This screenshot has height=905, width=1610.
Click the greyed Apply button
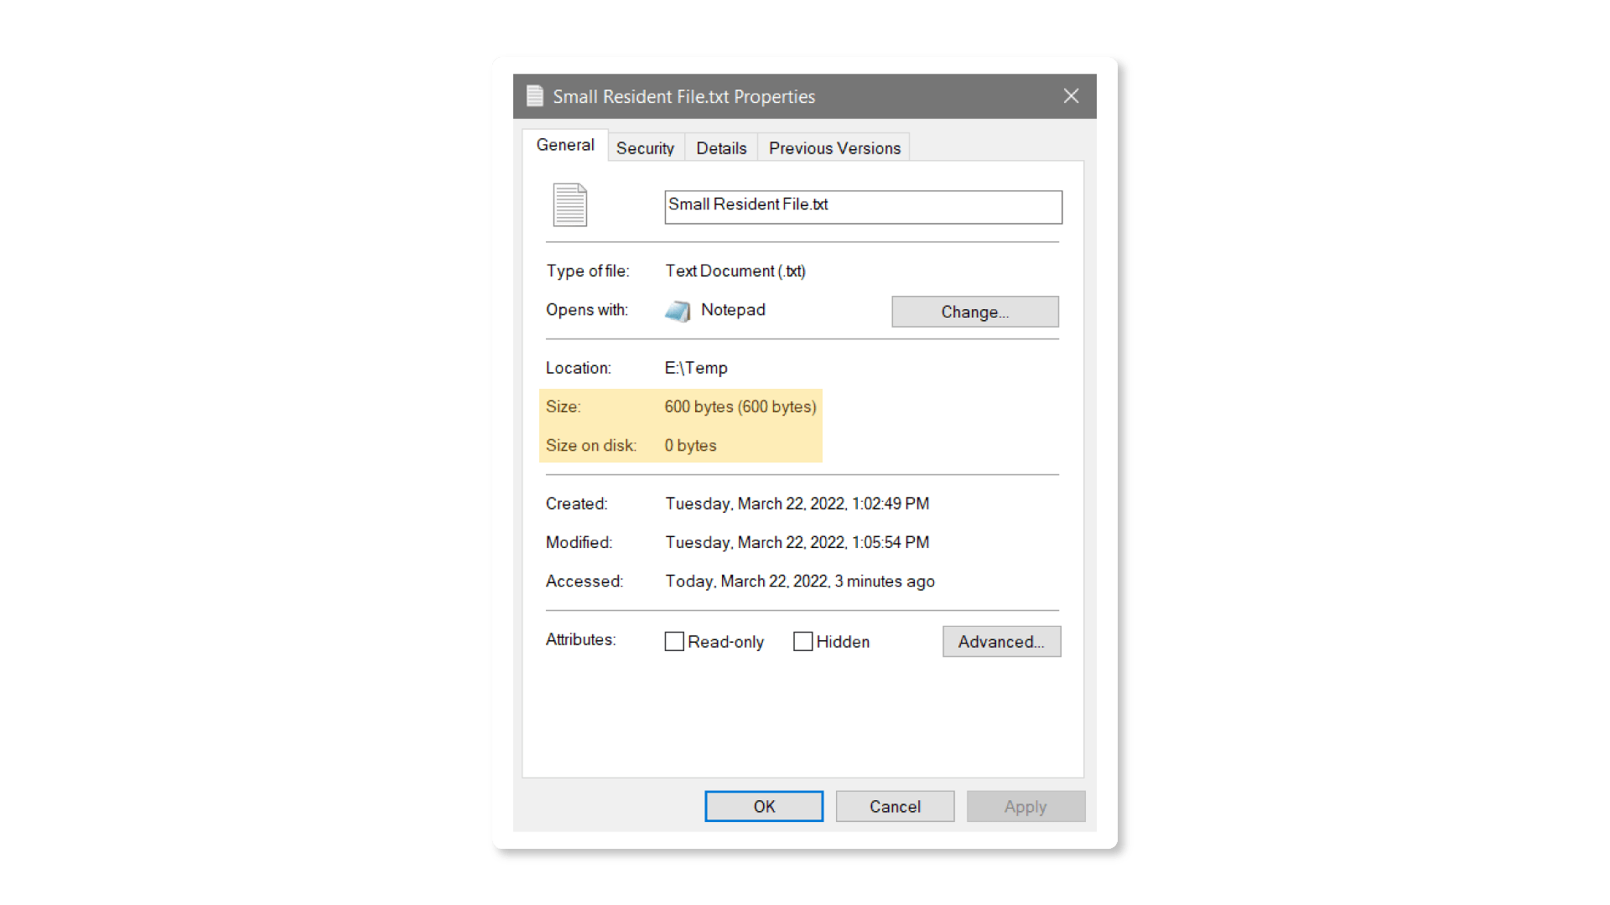click(x=1026, y=806)
